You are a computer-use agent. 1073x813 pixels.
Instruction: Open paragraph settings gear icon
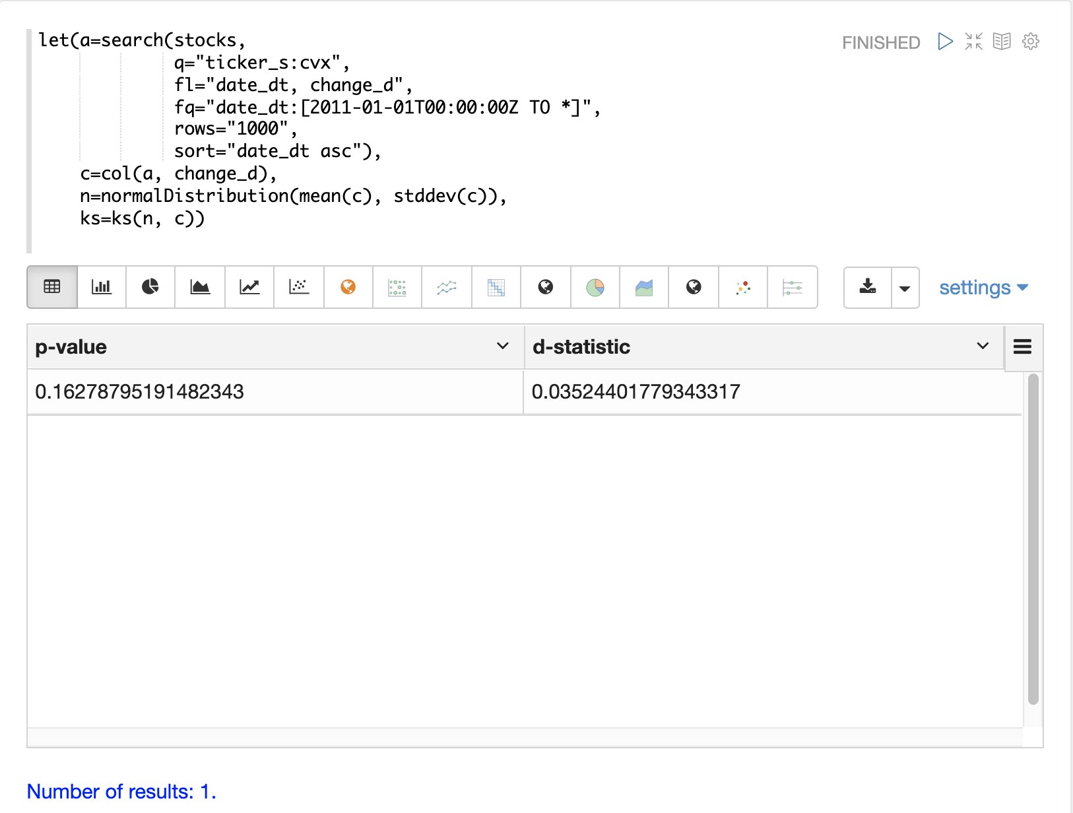(x=1030, y=42)
